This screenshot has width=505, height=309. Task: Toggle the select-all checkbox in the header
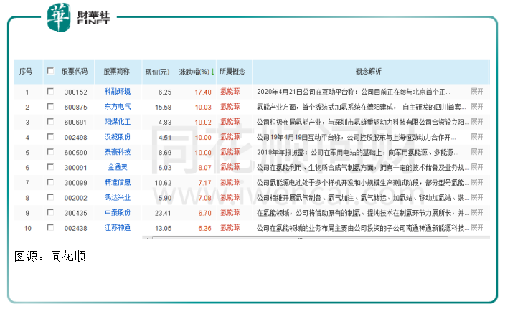click(50, 71)
